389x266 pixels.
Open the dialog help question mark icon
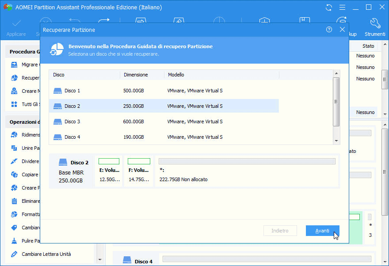329,30
